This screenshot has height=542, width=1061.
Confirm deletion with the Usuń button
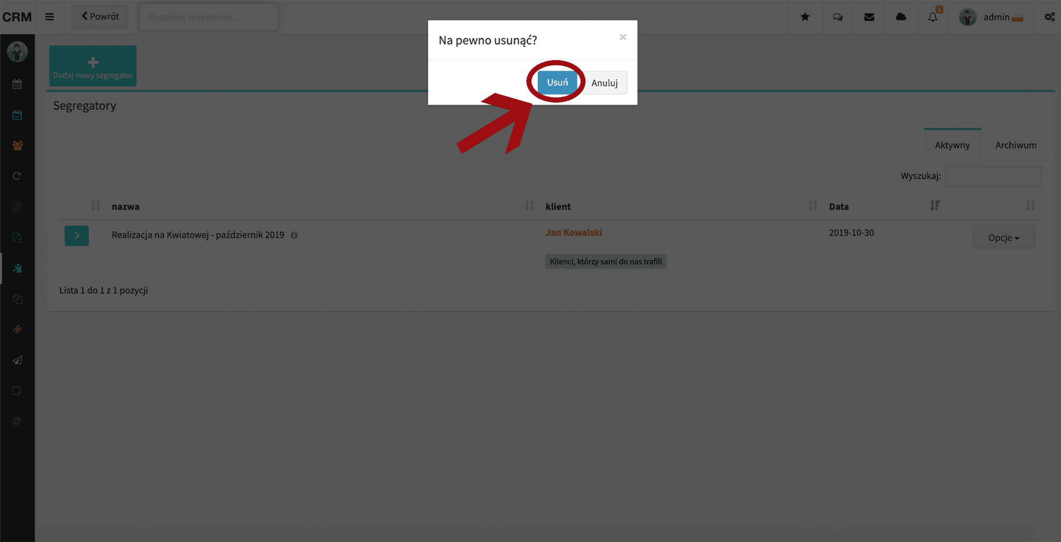557,82
